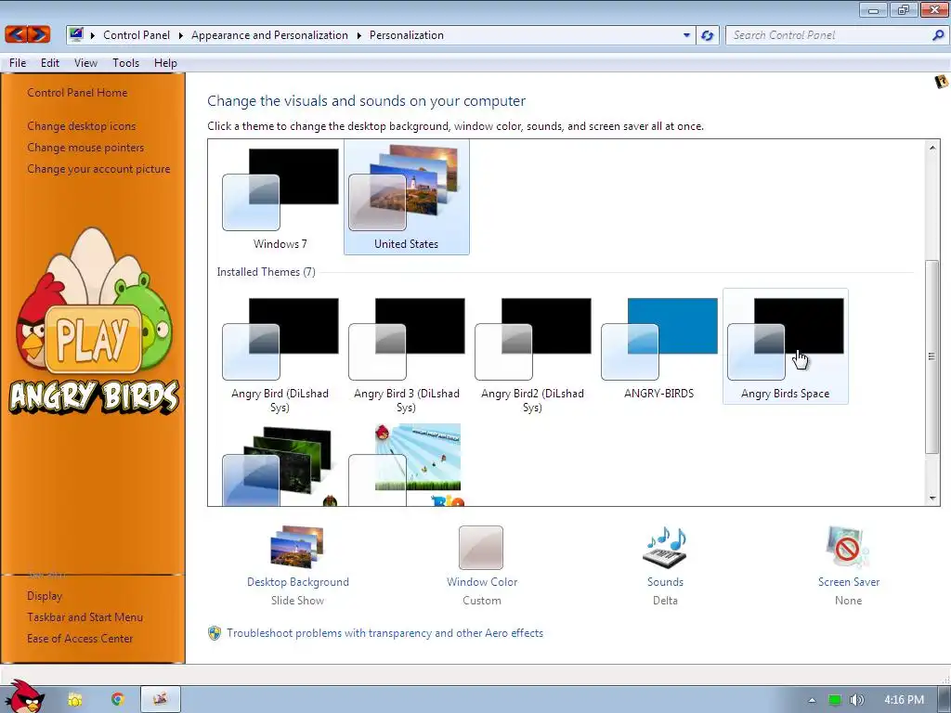The image size is (951, 713).
Task: Choose the Angry Birds Space theme
Action: (786, 346)
